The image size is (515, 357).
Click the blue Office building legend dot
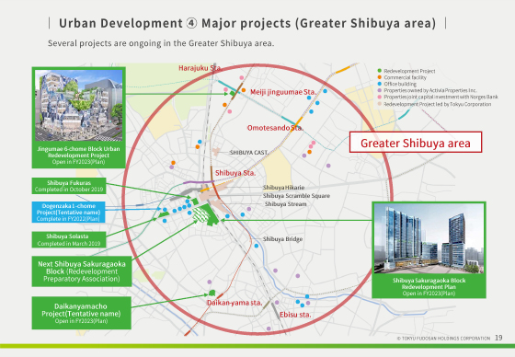tap(379, 84)
